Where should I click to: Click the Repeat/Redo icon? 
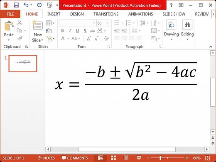39,5
